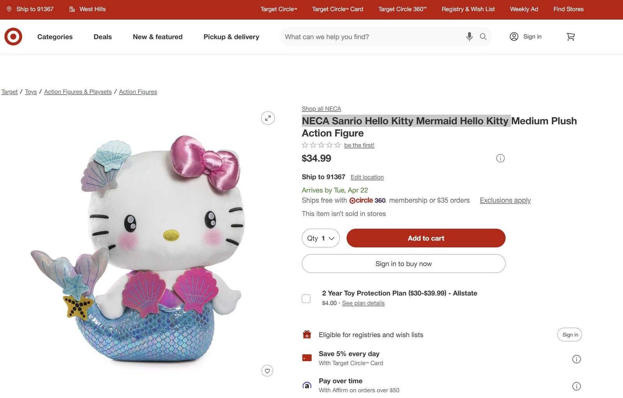This screenshot has height=398, width=623.
Task: Open the Pickup & delivery menu
Action: (x=231, y=37)
